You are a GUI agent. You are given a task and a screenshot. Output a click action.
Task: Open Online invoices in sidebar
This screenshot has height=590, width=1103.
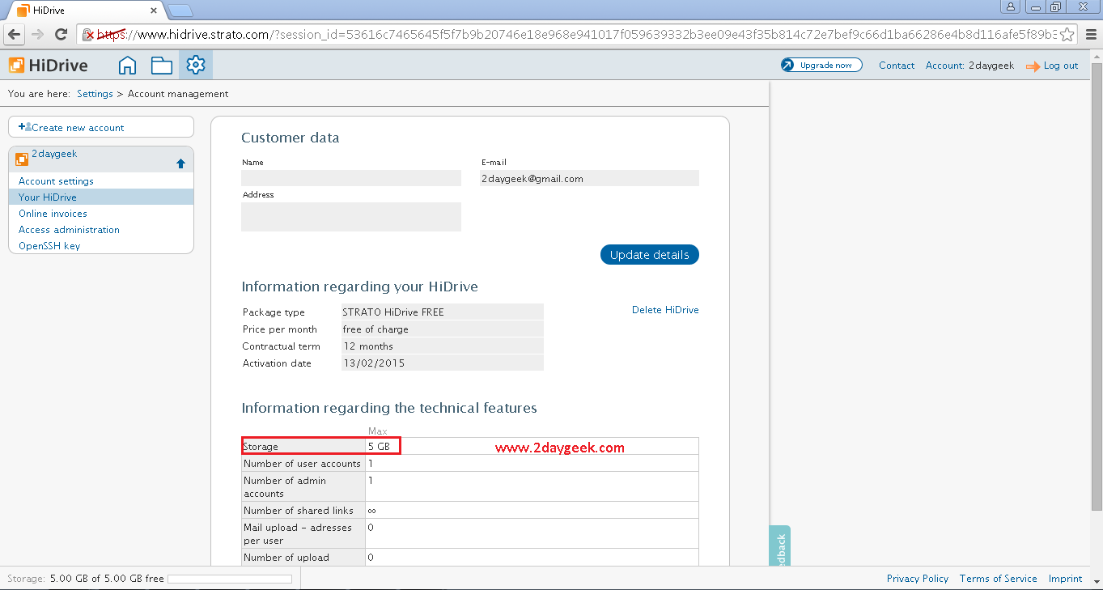(53, 214)
